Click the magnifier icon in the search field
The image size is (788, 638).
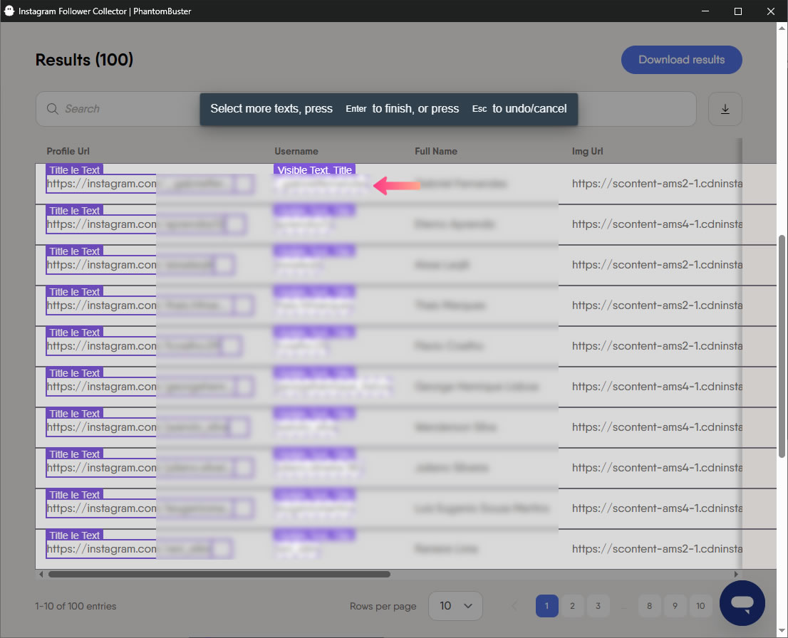pos(52,108)
